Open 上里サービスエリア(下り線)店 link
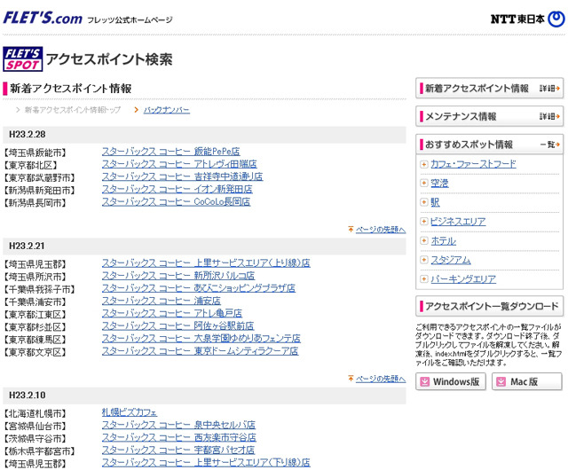Image resolution: width=568 pixels, height=470 pixels. coord(206,463)
